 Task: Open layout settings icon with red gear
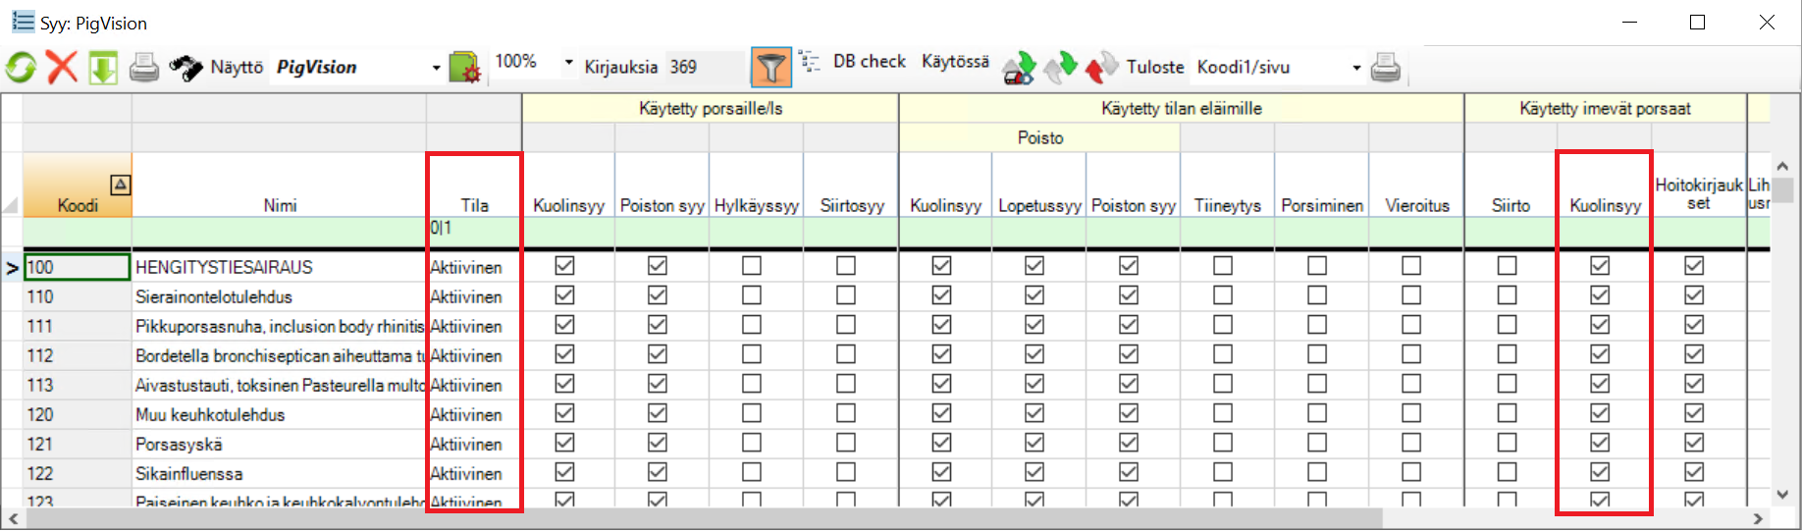[464, 67]
